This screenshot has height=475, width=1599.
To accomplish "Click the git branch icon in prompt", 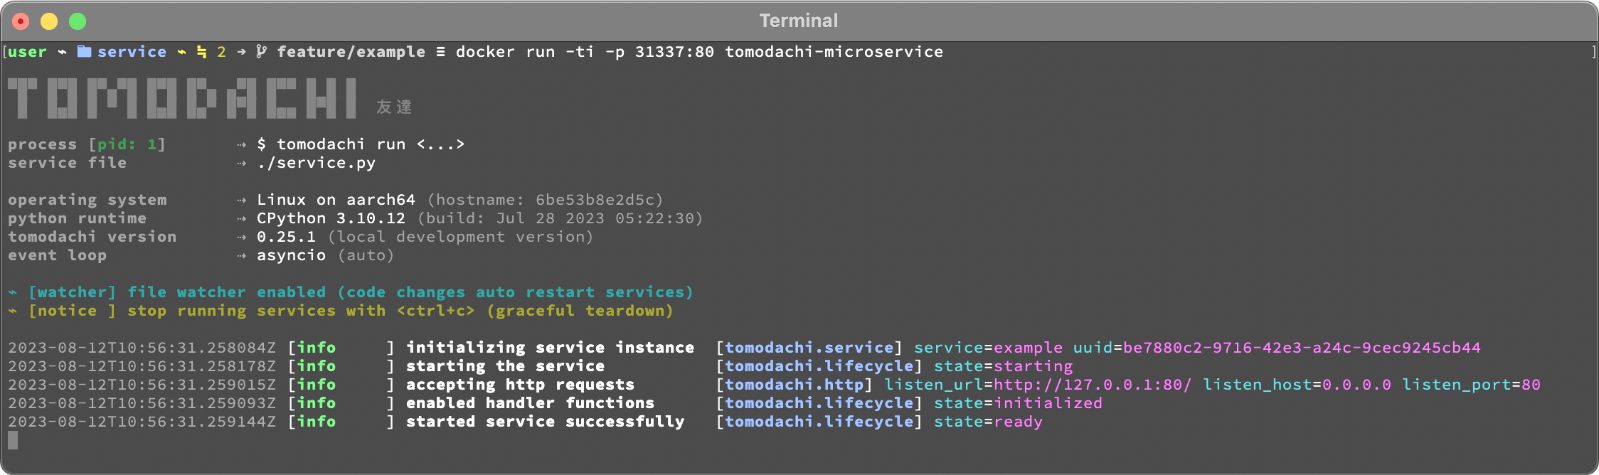I will [261, 51].
